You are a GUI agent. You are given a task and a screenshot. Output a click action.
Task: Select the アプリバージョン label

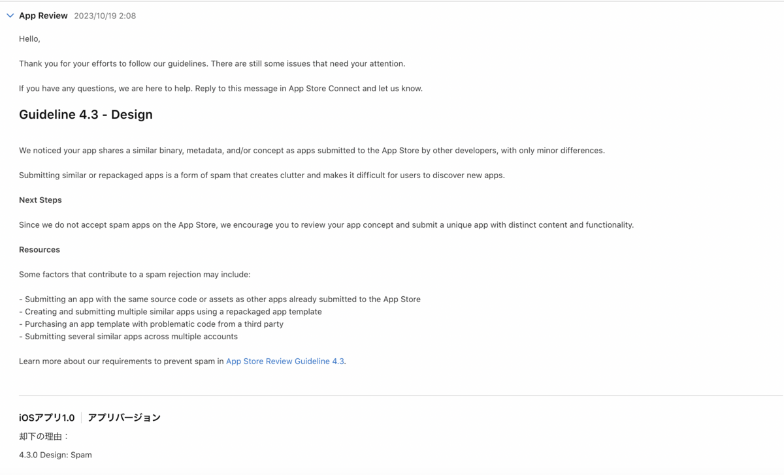point(124,417)
